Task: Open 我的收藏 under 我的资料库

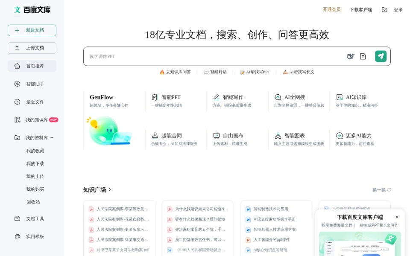Action: 35,151
